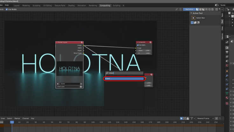Toggle Use Alpha on Composite node
This screenshot has height=132, width=234.
tap(138, 45)
